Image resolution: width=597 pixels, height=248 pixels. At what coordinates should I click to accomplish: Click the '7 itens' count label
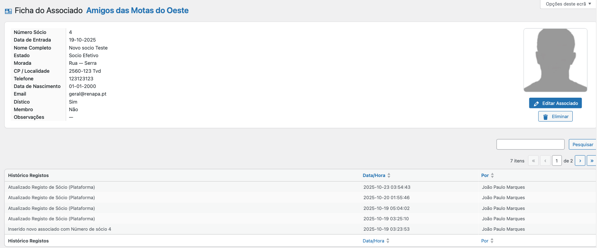pos(517,161)
